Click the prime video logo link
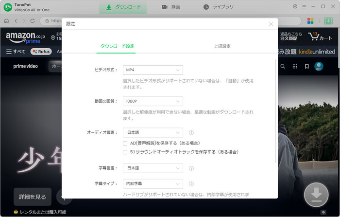The image size is (340, 217). pos(25,66)
